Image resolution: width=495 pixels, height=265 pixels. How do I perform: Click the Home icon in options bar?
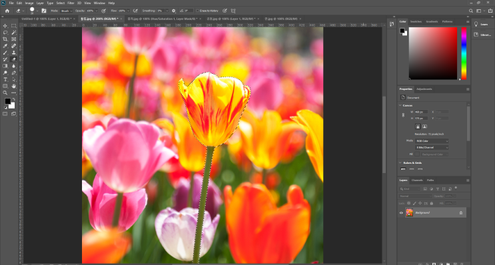coord(7,11)
